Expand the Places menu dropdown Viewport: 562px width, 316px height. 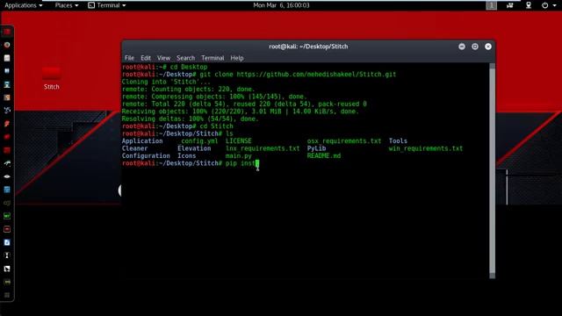(x=67, y=5)
